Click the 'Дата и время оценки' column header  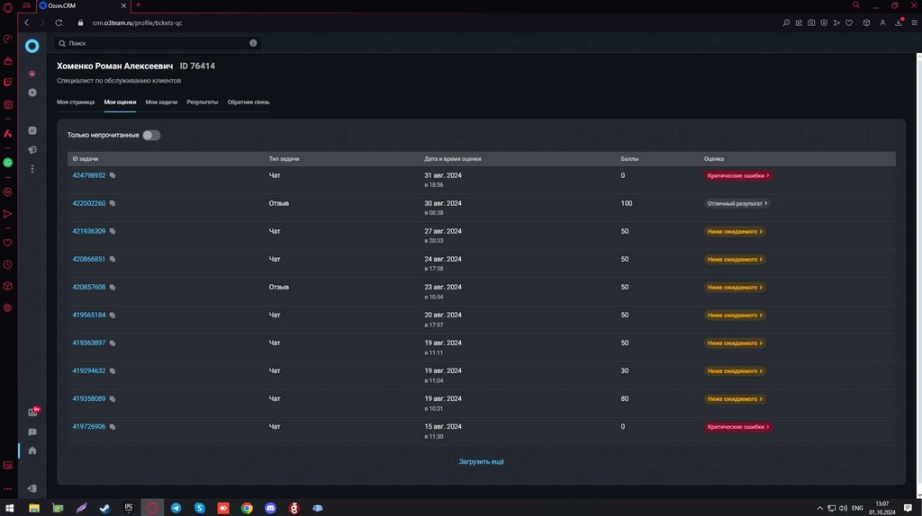(453, 159)
